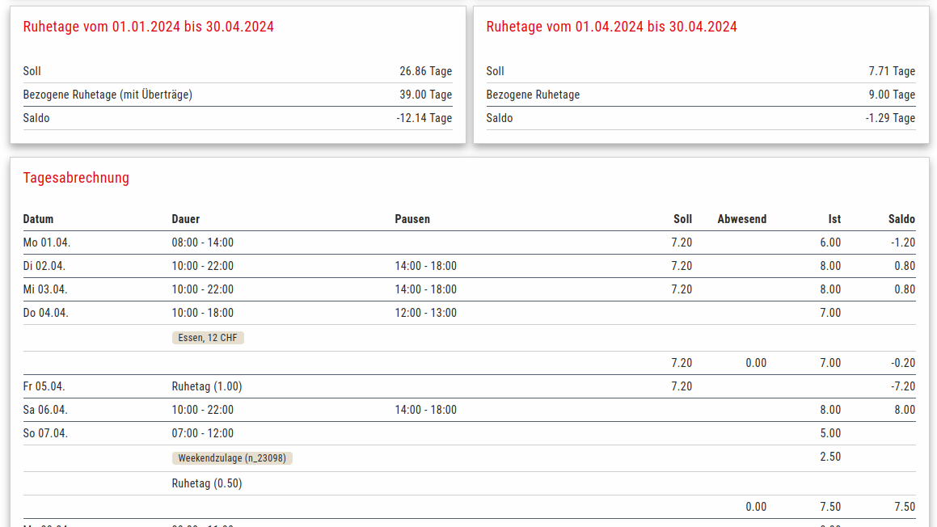Select the Mo 01.04. date row

(x=44, y=242)
